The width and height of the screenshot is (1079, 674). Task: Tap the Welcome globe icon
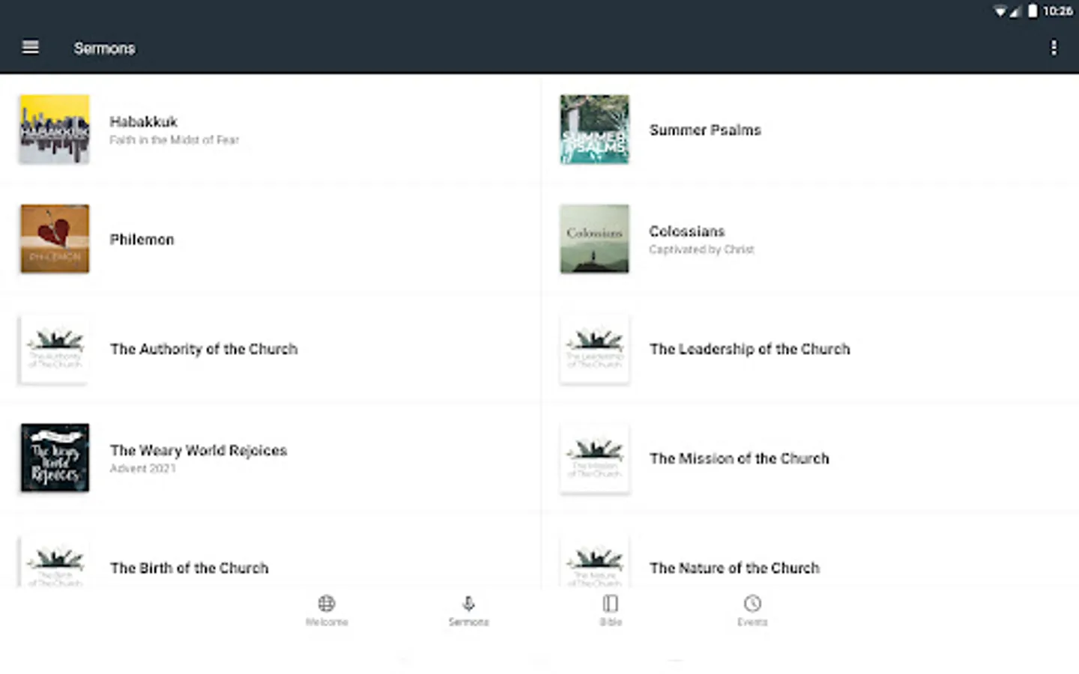click(327, 604)
